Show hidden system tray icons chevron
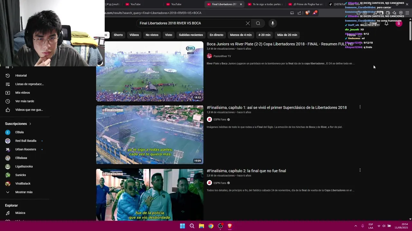The width and height of the screenshot is (412, 231). tap(356, 226)
